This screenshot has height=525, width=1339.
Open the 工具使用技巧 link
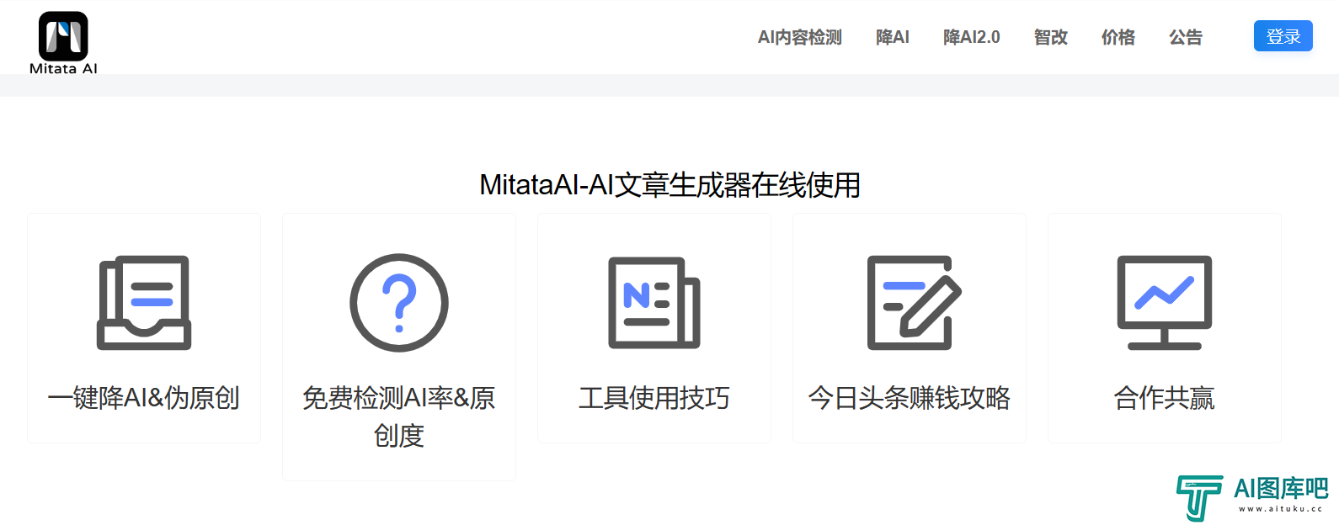(654, 398)
